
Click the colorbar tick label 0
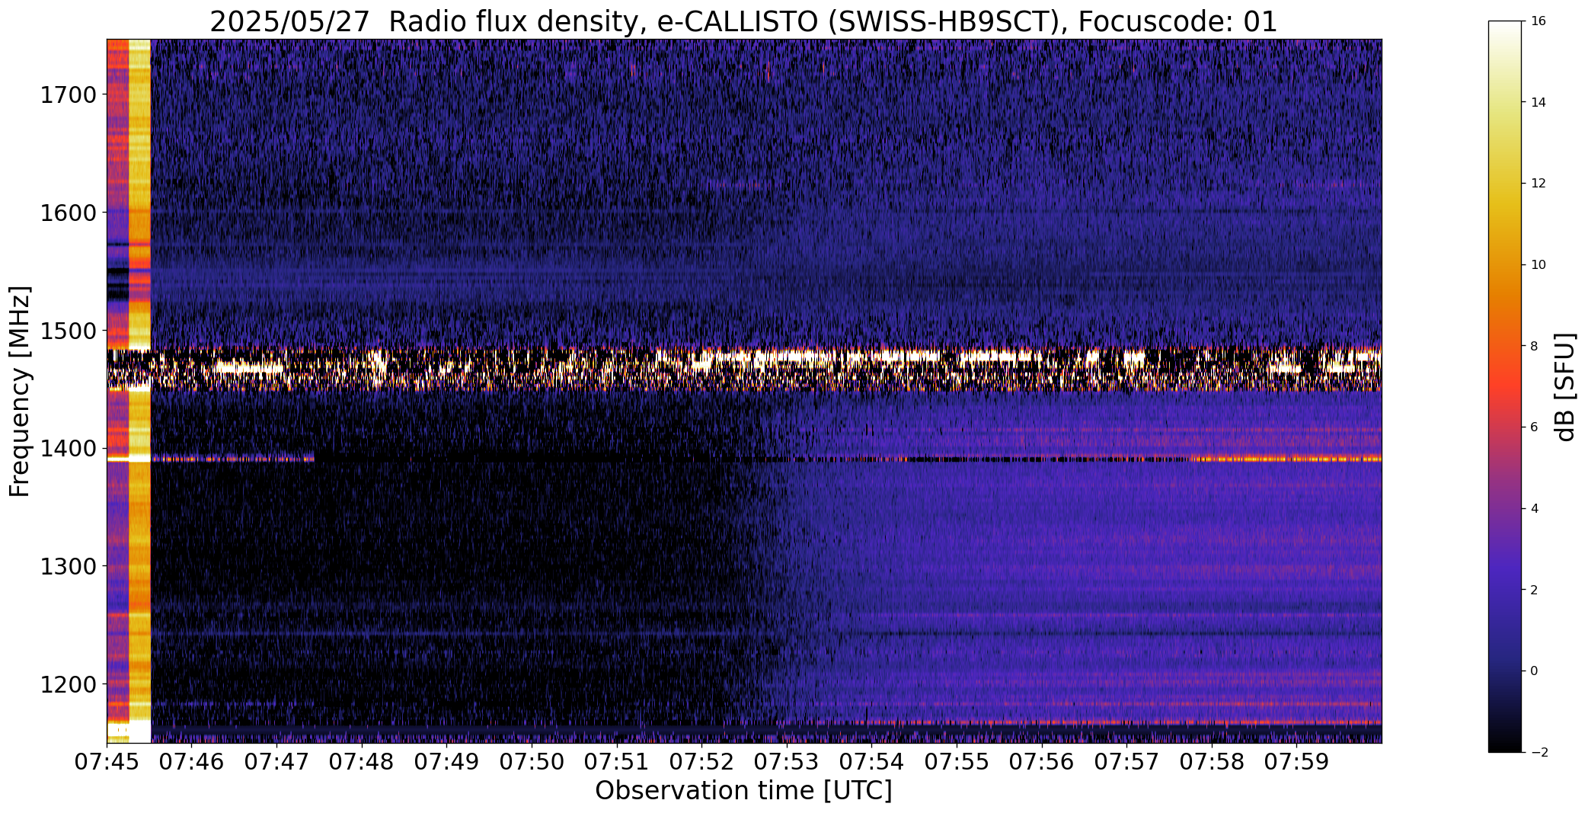click(1534, 671)
